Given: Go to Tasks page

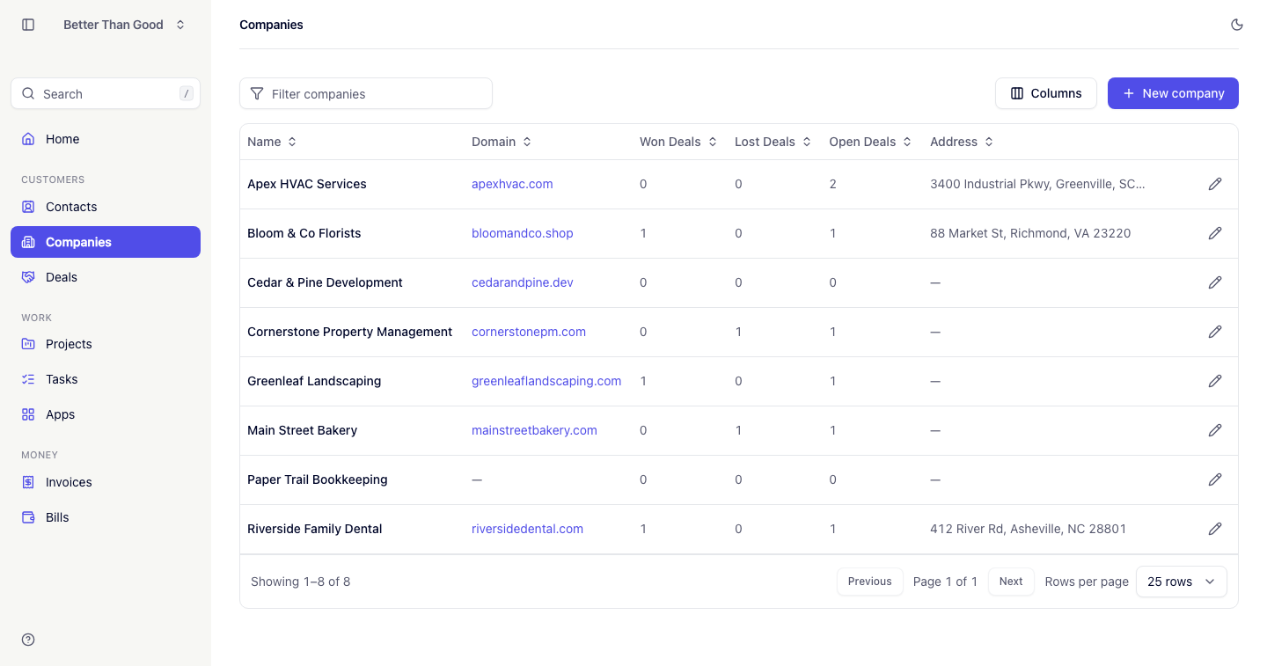Looking at the screenshot, I should 106,379.
